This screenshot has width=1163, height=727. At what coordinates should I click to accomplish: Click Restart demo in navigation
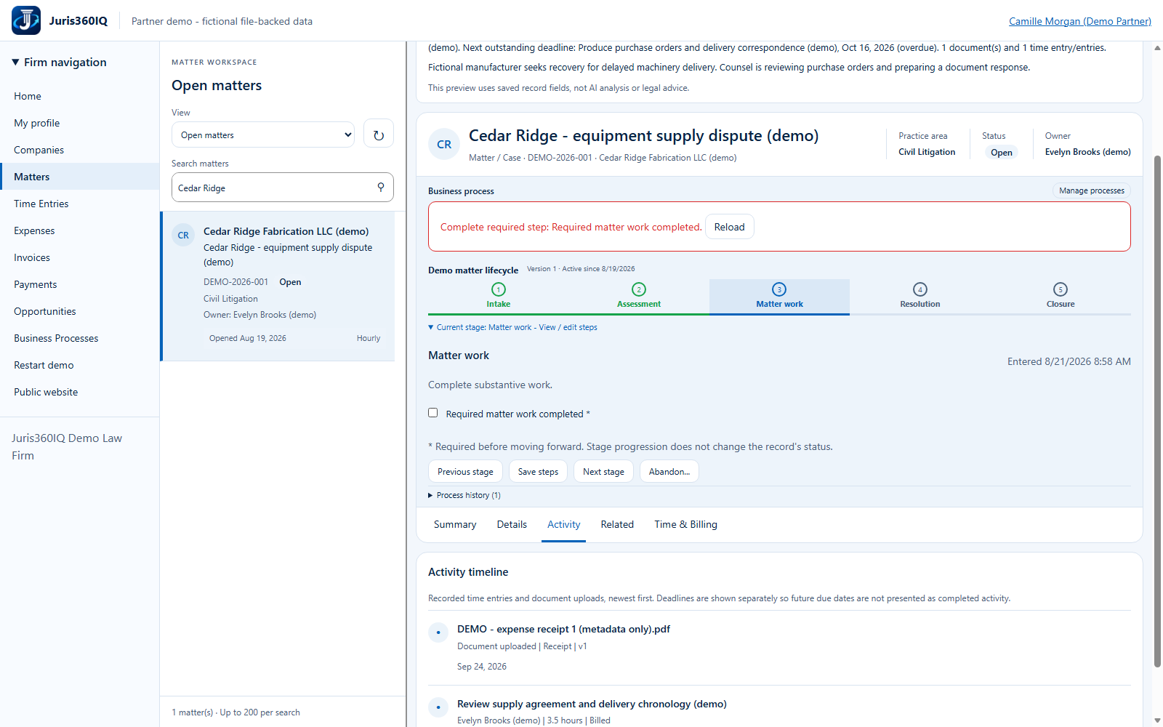point(80,365)
